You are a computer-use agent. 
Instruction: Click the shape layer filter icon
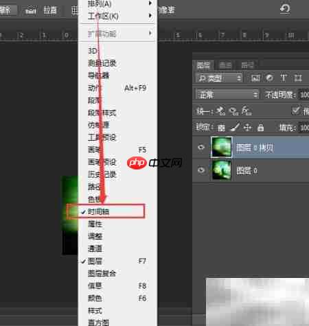click(x=298, y=78)
